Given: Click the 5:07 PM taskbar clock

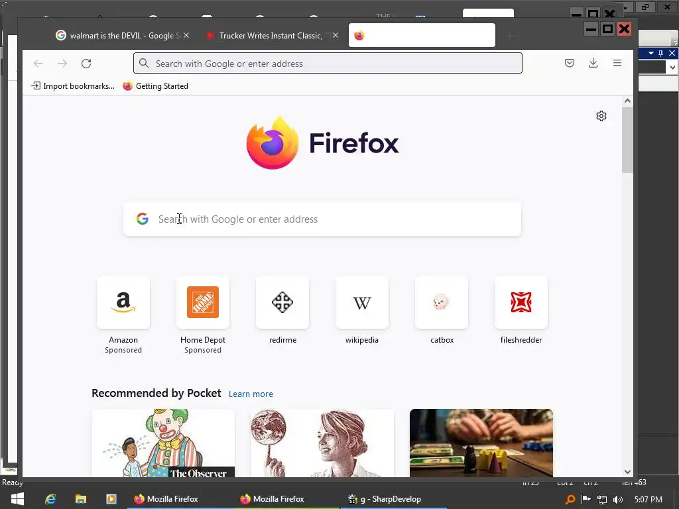Looking at the screenshot, I should pyautogui.click(x=648, y=500).
